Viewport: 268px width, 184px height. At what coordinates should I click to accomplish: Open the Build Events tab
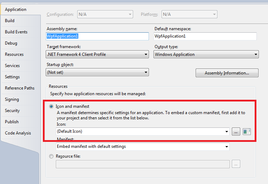(16, 32)
